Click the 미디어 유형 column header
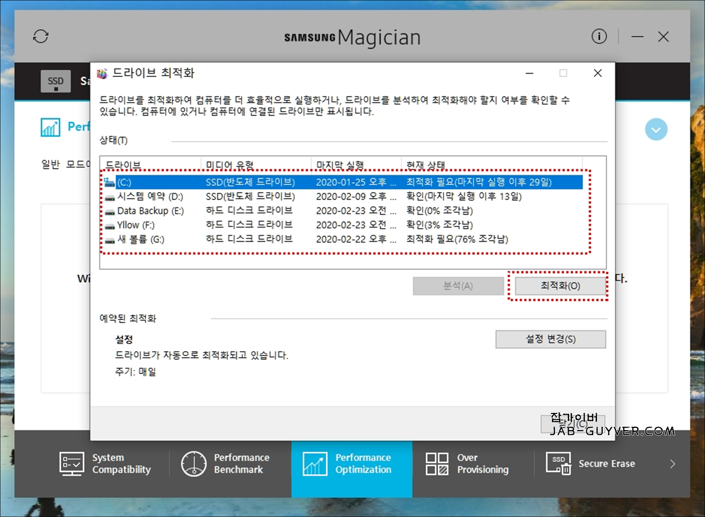 (256, 165)
